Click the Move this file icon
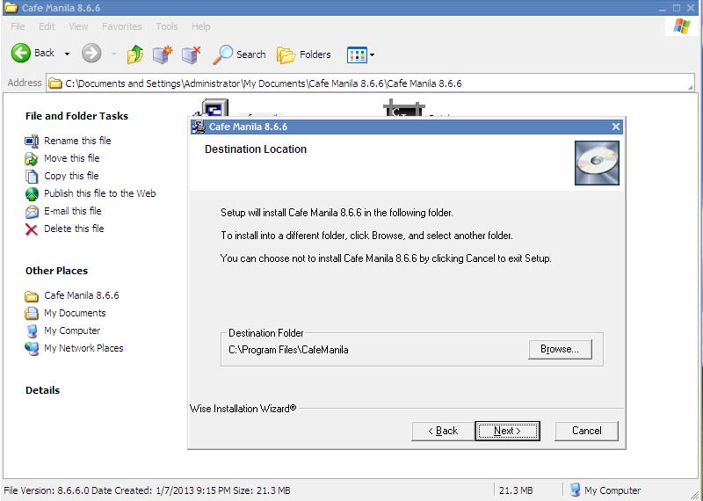Viewport: 703px width, 501px height. click(x=32, y=158)
